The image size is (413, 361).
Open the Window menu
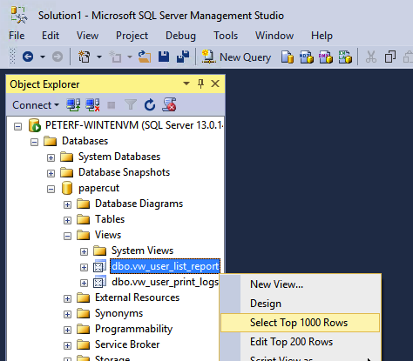[x=274, y=36]
